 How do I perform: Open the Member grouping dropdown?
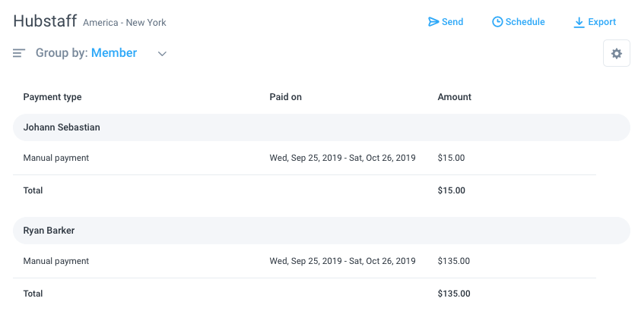[114, 53]
